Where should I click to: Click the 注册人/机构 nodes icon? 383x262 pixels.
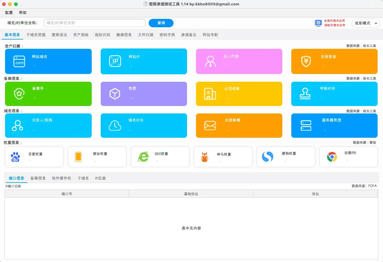point(17,125)
